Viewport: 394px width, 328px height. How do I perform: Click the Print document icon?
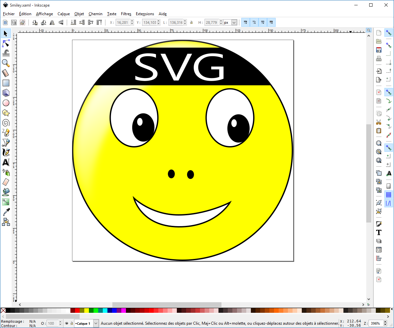(379, 59)
